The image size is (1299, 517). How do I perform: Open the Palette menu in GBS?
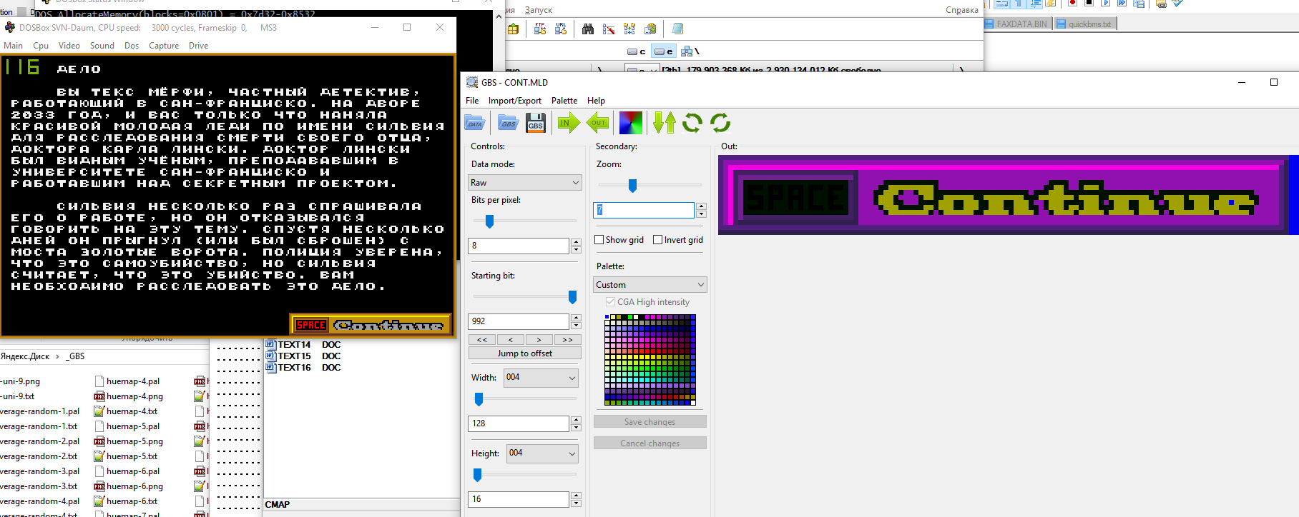coord(564,101)
